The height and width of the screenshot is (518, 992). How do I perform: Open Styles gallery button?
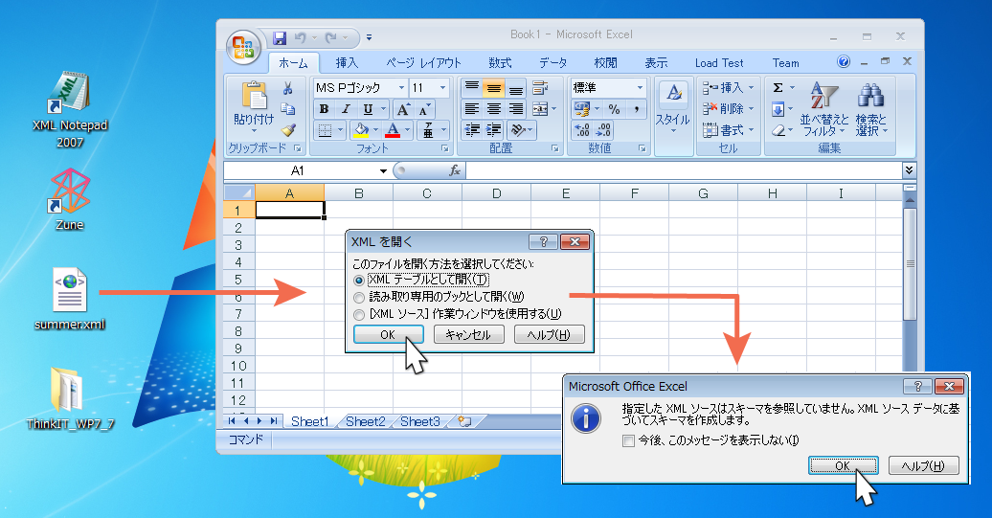pyautogui.click(x=673, y=107)
